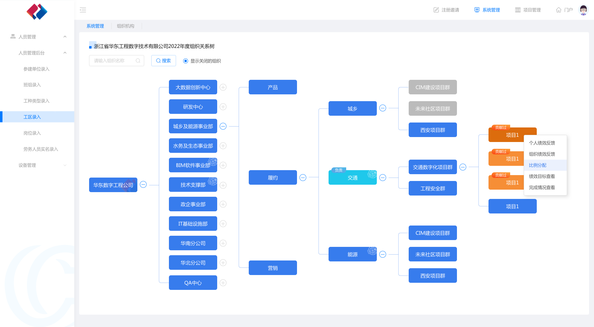Collapse the 城乡及能源事业部 branch
Viewport: 594px width, 327px height.
coord(223,126)
